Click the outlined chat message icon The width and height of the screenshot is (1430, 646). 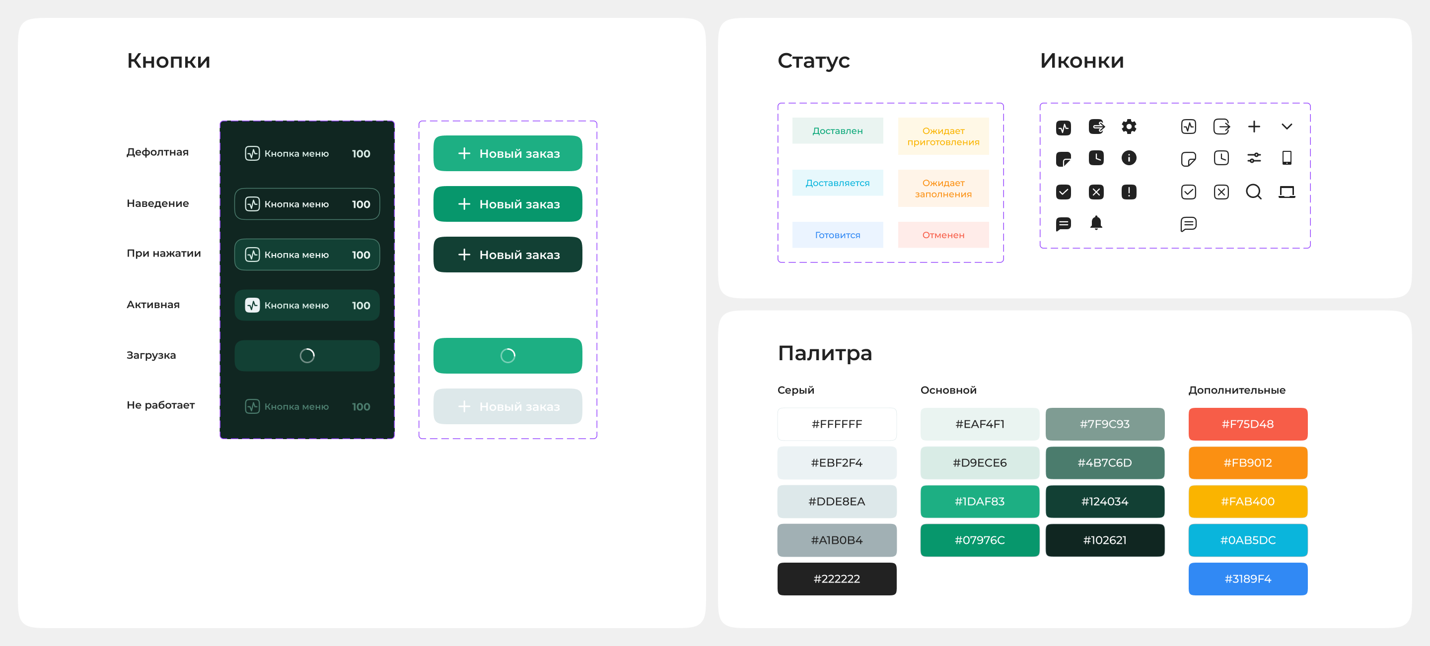click(1188, 224)
